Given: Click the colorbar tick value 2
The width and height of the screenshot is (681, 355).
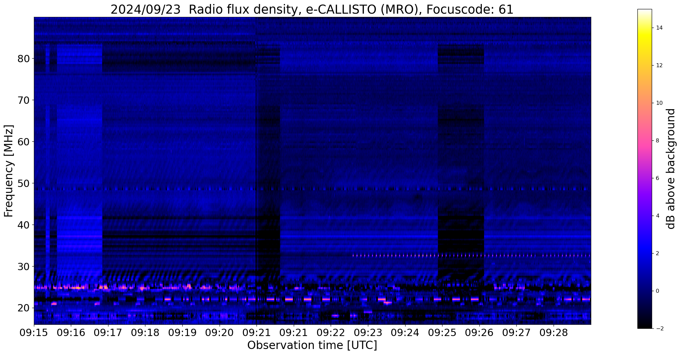Looking at the screenshot, I should point(657,253).
